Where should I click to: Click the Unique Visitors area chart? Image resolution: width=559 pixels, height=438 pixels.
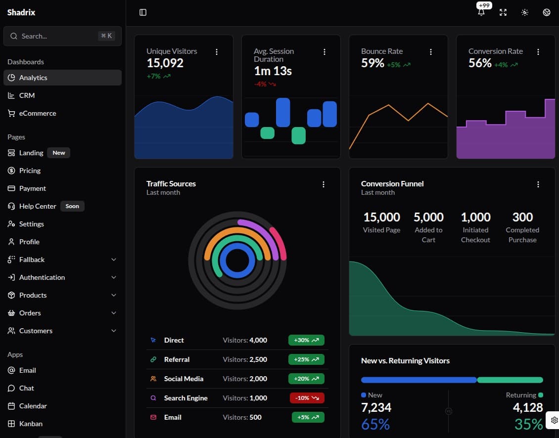(x=184, y=127)
